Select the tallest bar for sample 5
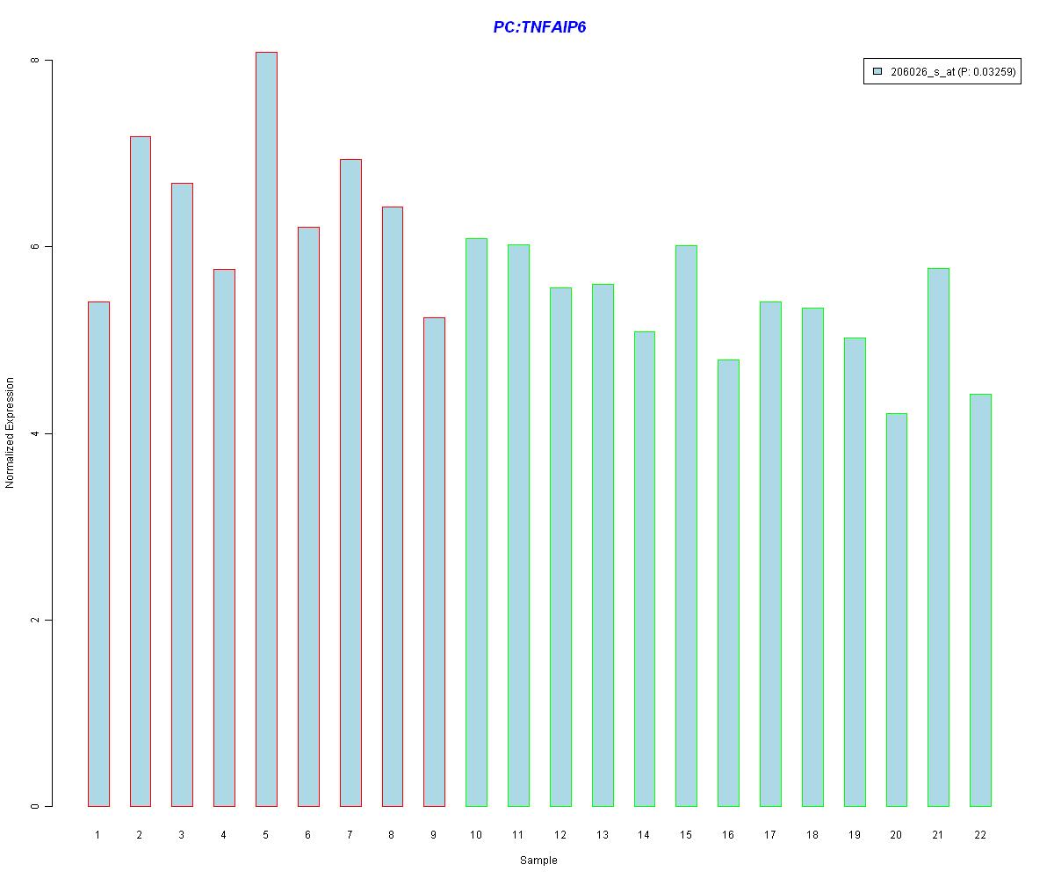Screen dimensions: 1054x879 266,429
